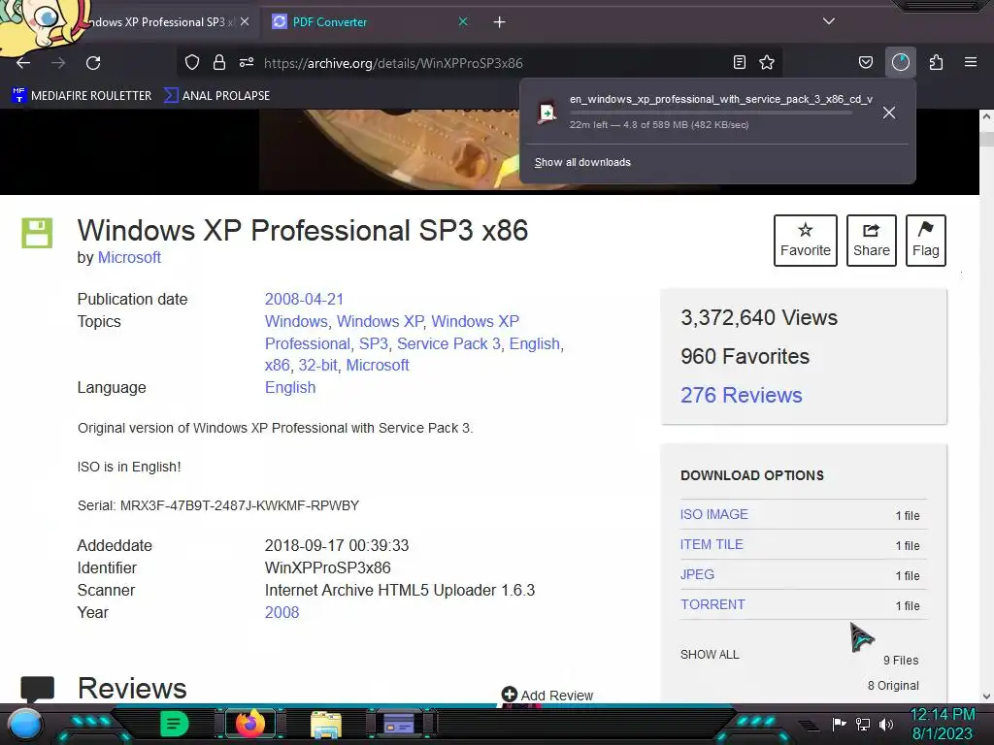Click the software floppy disk item icon
This screenshot has width=994, height=745.
pyautogui.click(x=37, y=233)
